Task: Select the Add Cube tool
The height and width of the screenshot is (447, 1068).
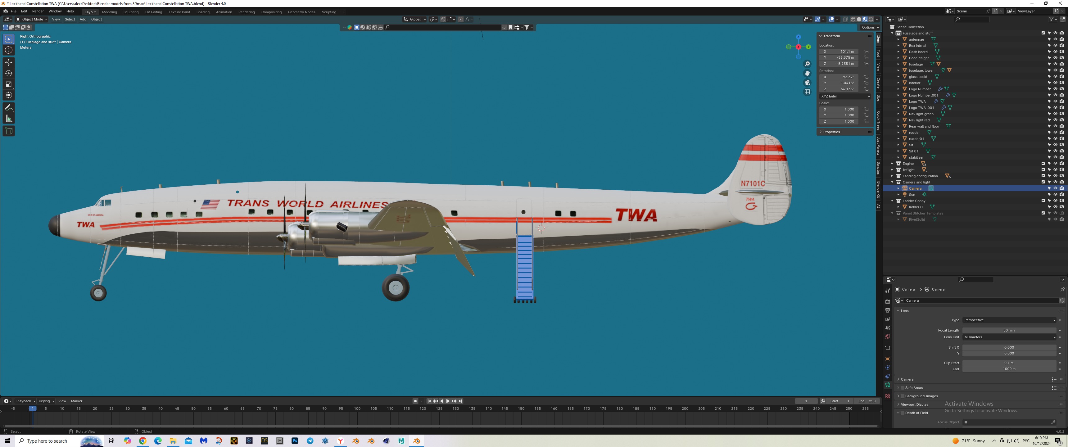Action: [9, 131]
